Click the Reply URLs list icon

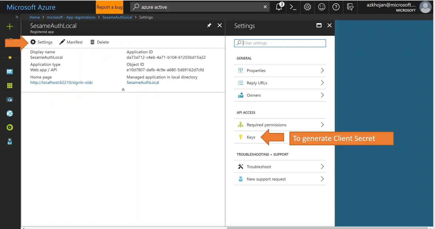click(x=241, y=83)
